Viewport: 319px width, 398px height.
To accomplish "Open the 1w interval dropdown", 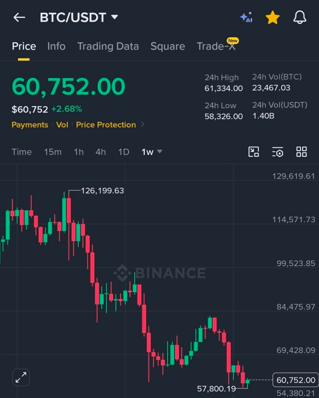I will pos(152,152).
